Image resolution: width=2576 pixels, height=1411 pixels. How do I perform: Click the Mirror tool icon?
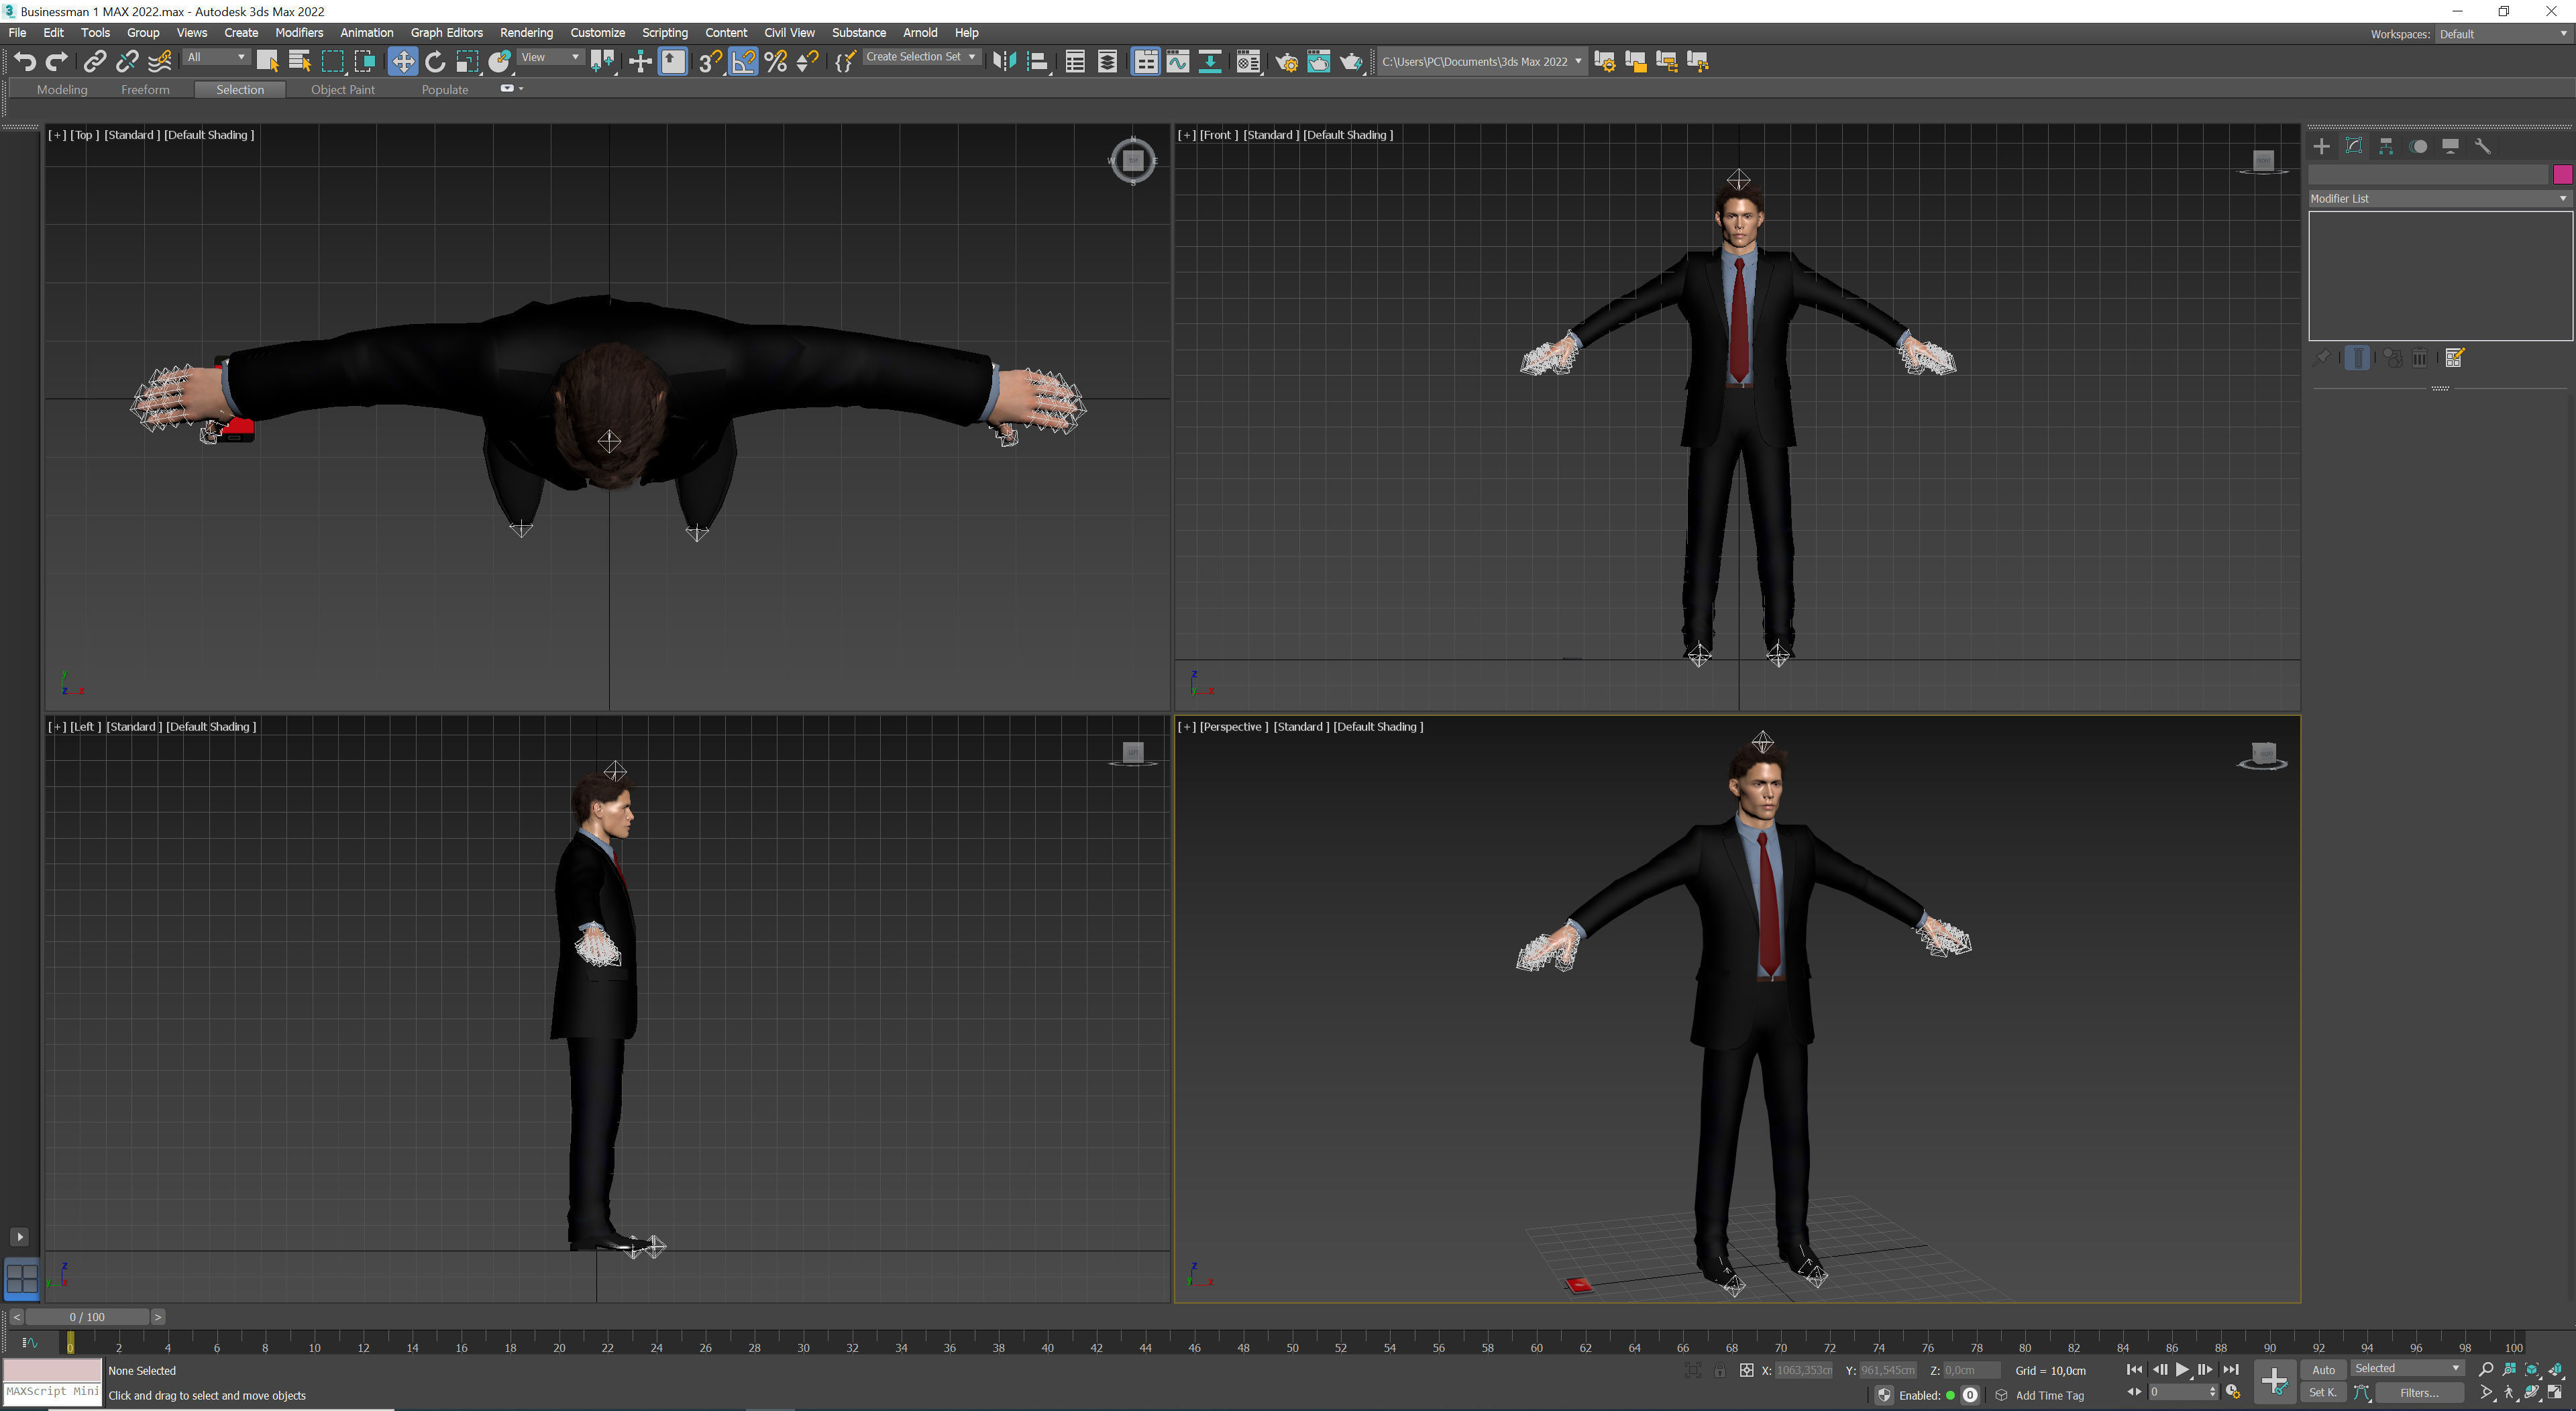(1004, 62)
